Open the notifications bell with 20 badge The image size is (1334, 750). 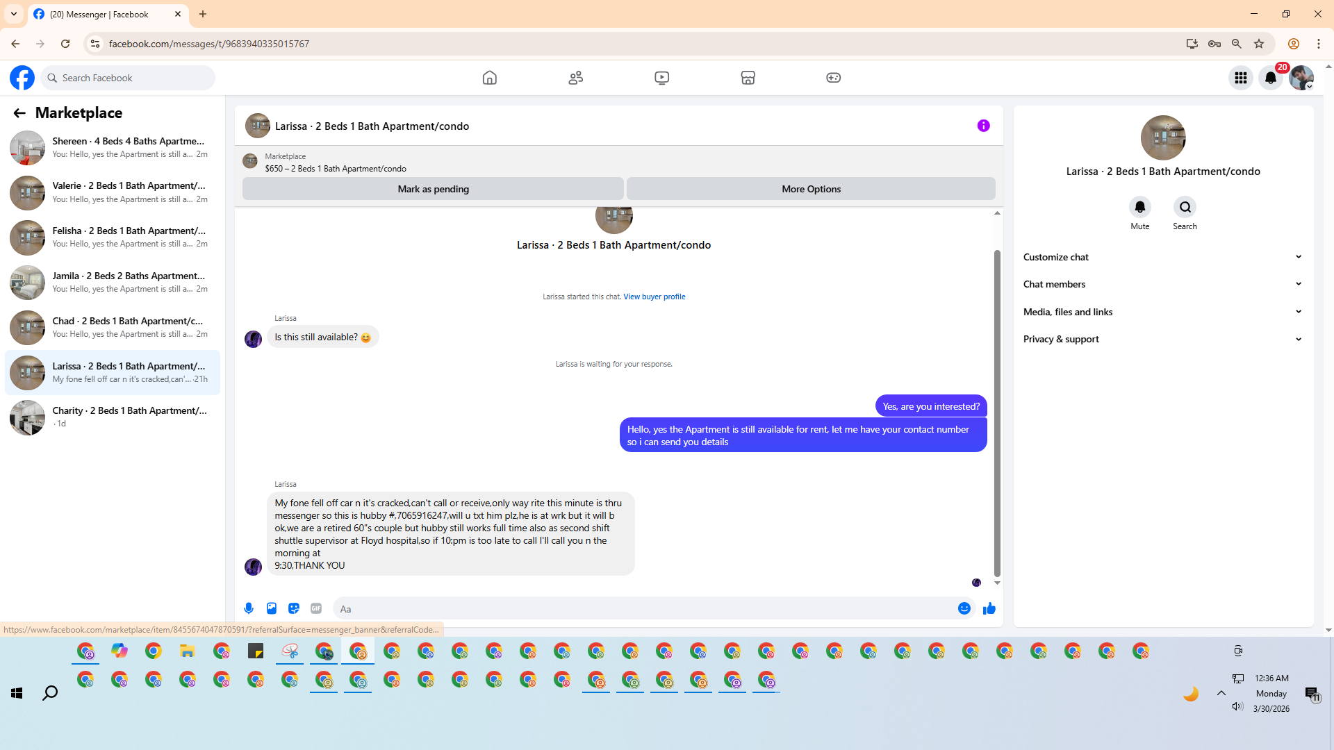(1271, 78)
